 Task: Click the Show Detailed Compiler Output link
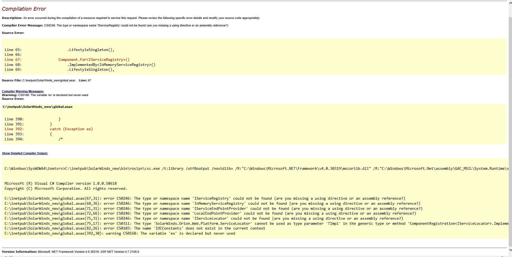click(x=25, y=153)
